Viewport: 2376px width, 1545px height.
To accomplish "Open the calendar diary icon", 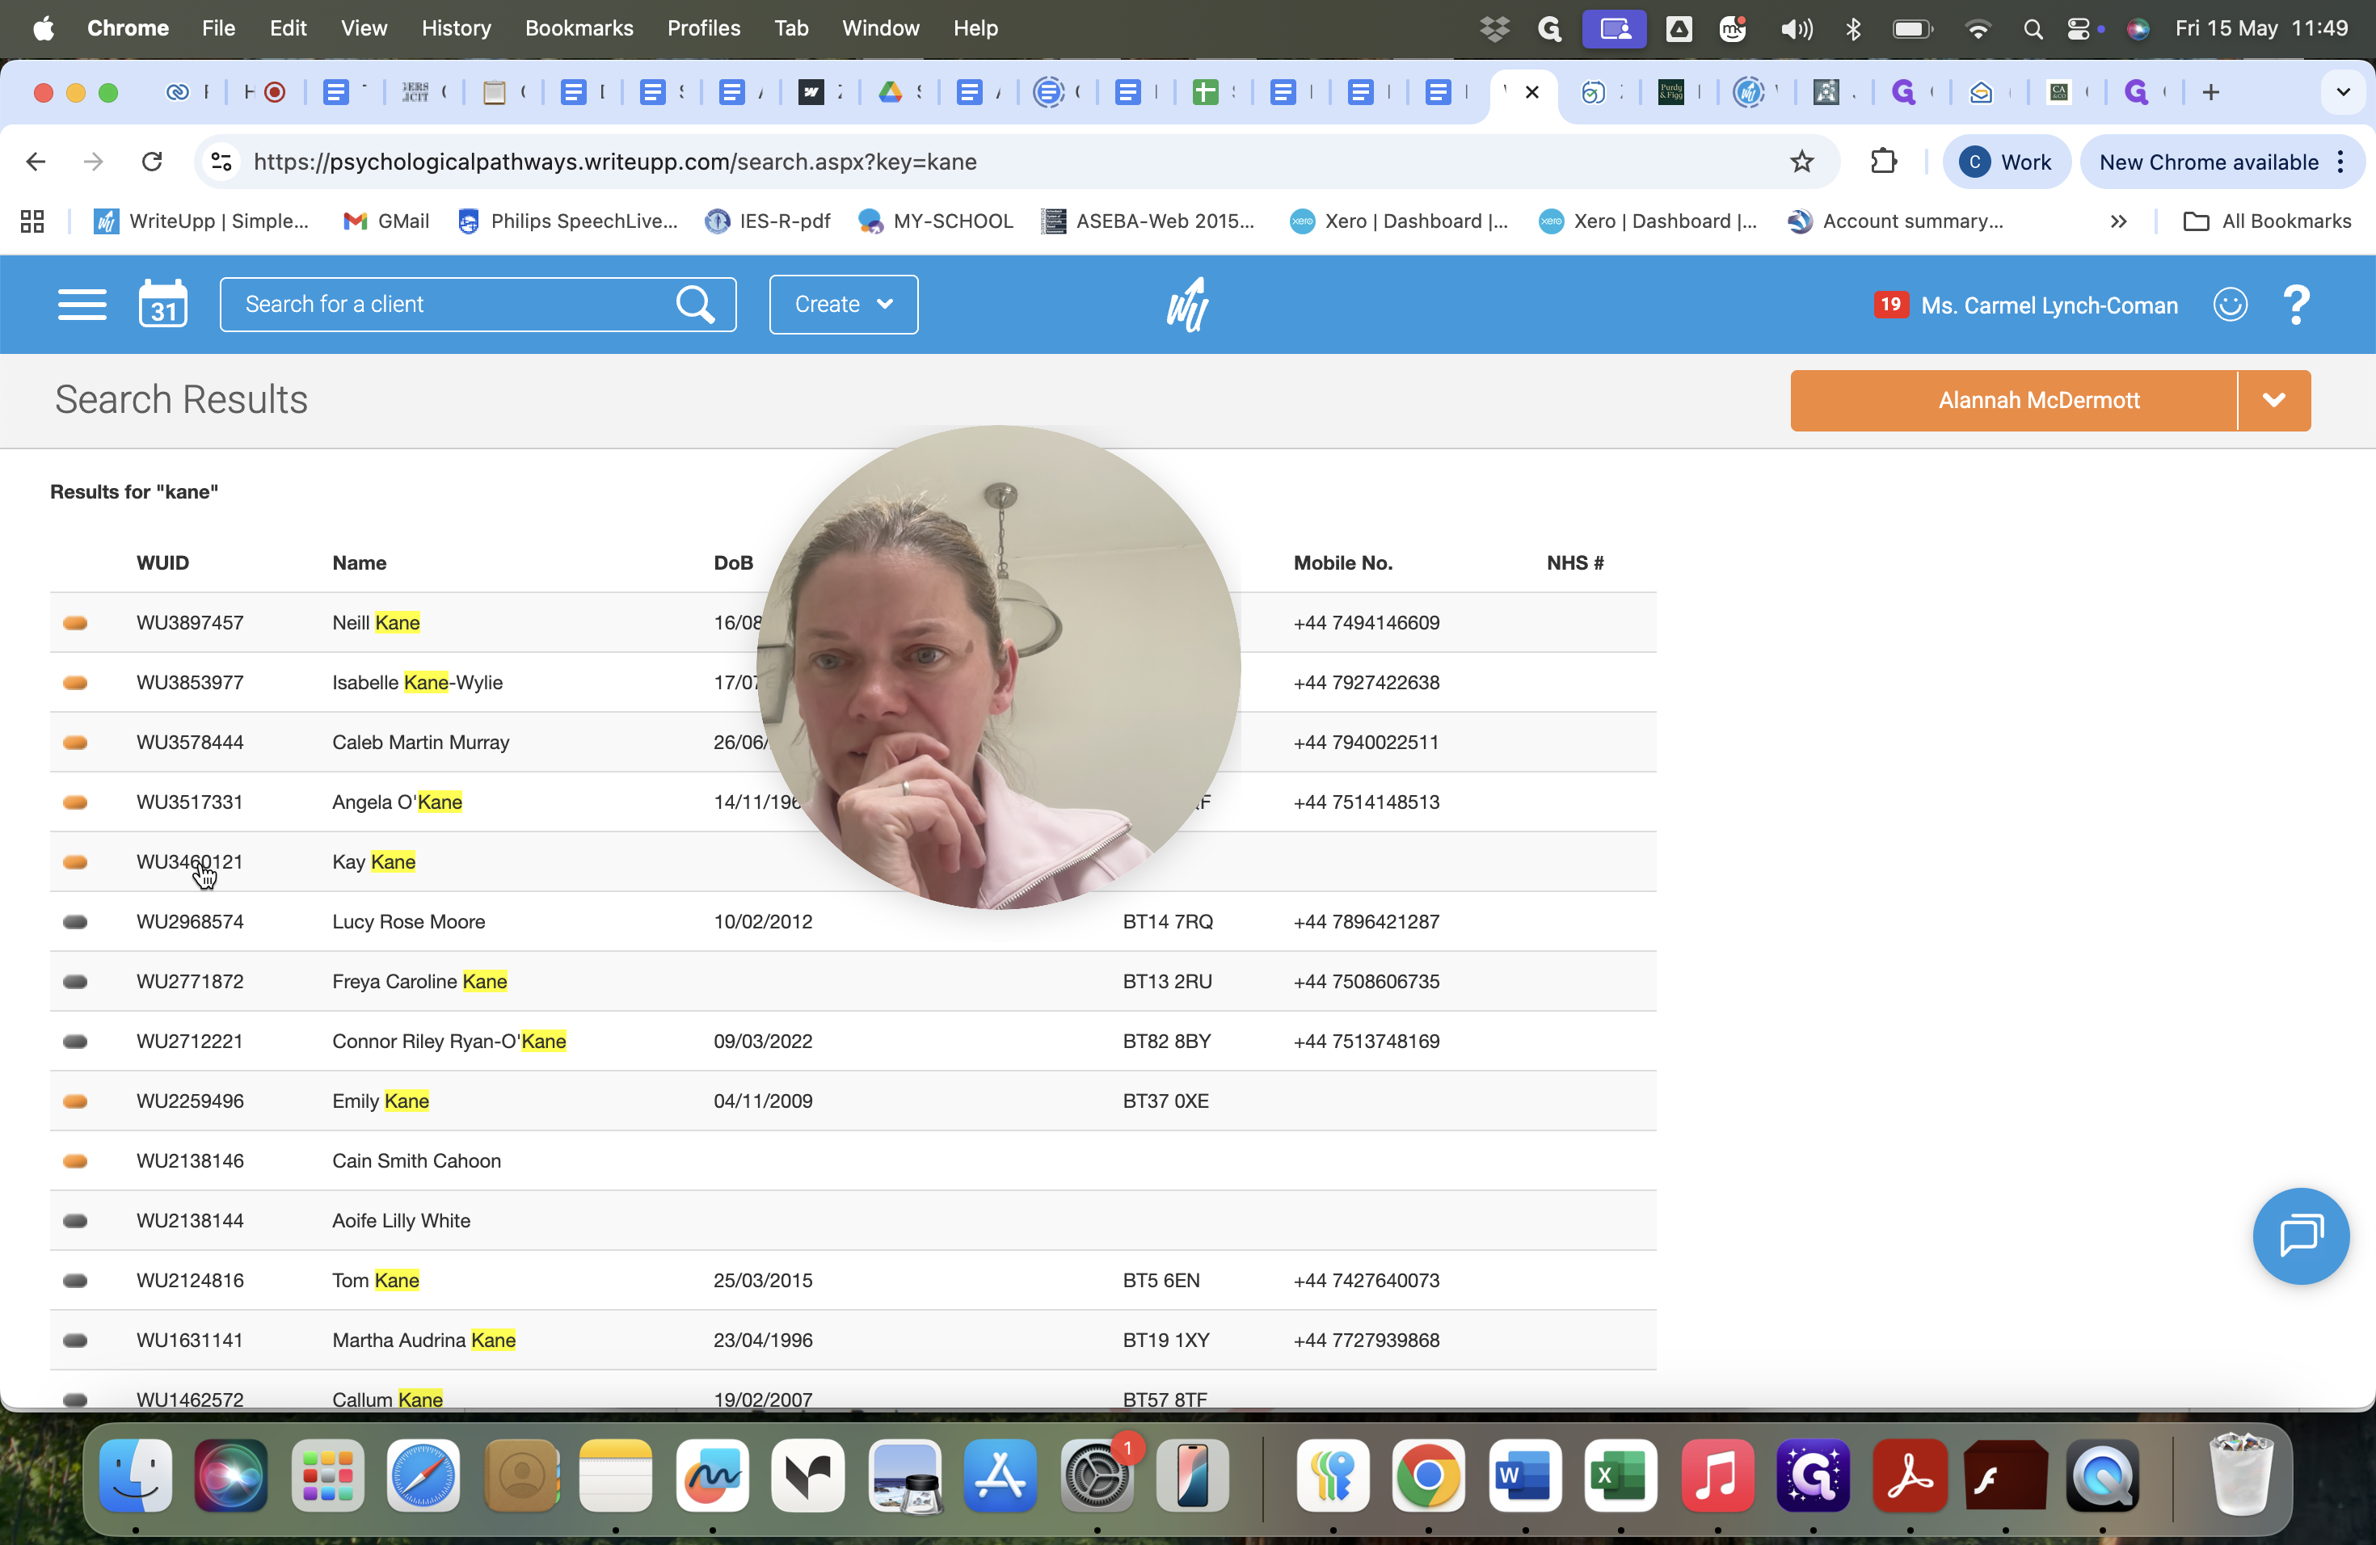I will [x=162, y=303].
